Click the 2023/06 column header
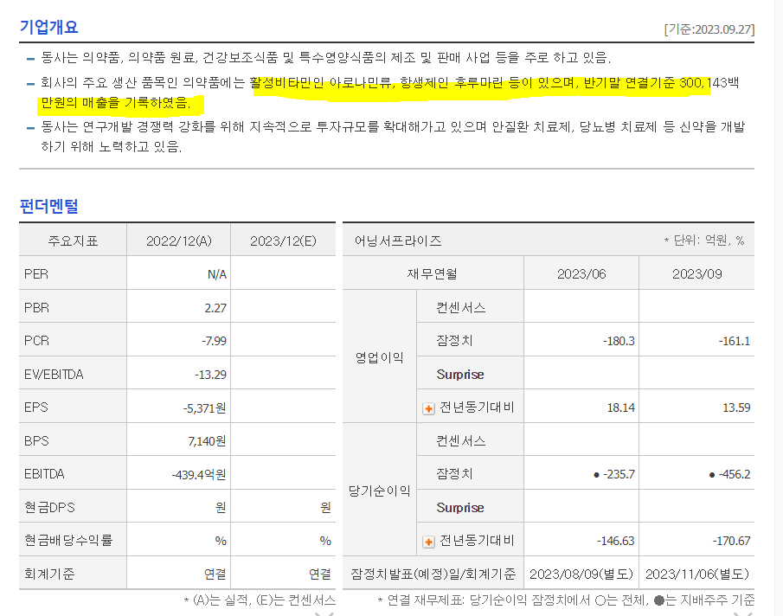The width and height of the screenshot is (783, 616). point(581,274)
